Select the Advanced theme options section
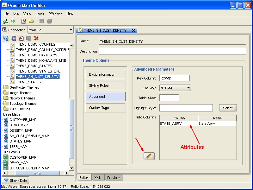Image resolution: width=253 pixels, height=190 pixels. click(106, 97)
